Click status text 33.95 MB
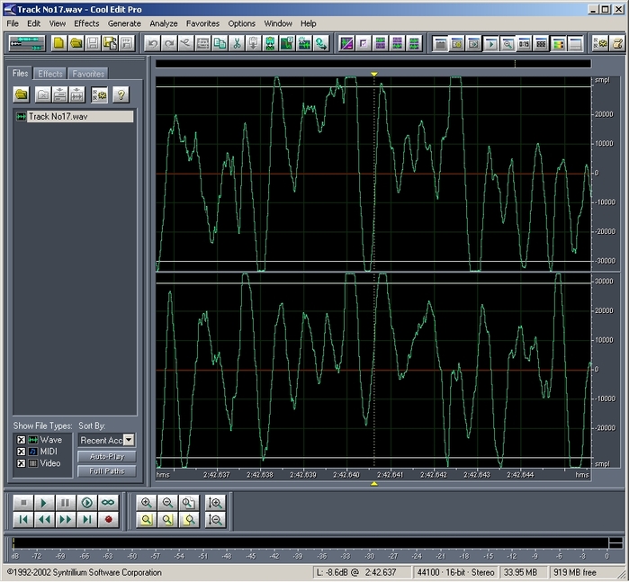 pos(520,572)
